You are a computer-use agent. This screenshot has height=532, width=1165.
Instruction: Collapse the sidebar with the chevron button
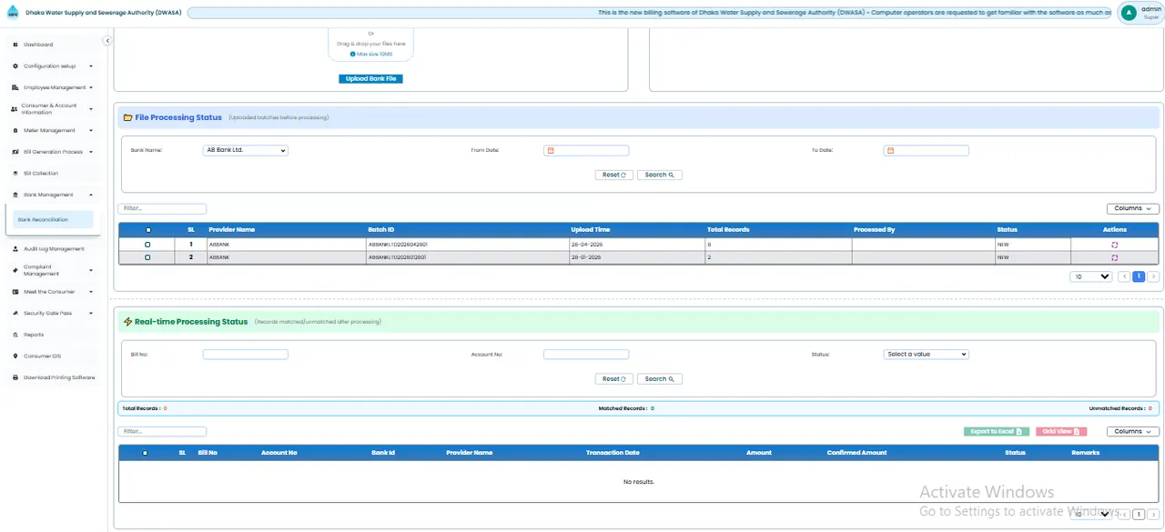coord(107,41)
